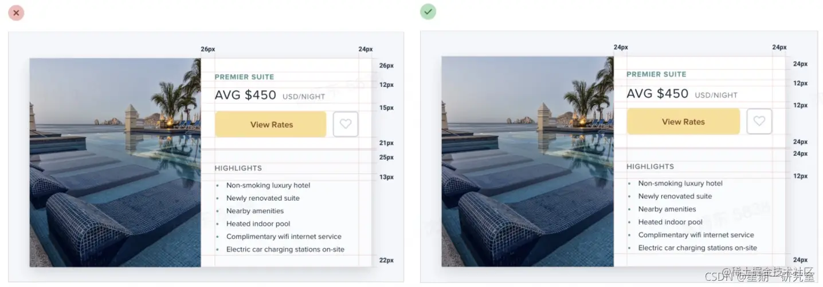The image size is (823, 287).
Task: Click the green checkmark correct-example icon
Action: [428, 11]
